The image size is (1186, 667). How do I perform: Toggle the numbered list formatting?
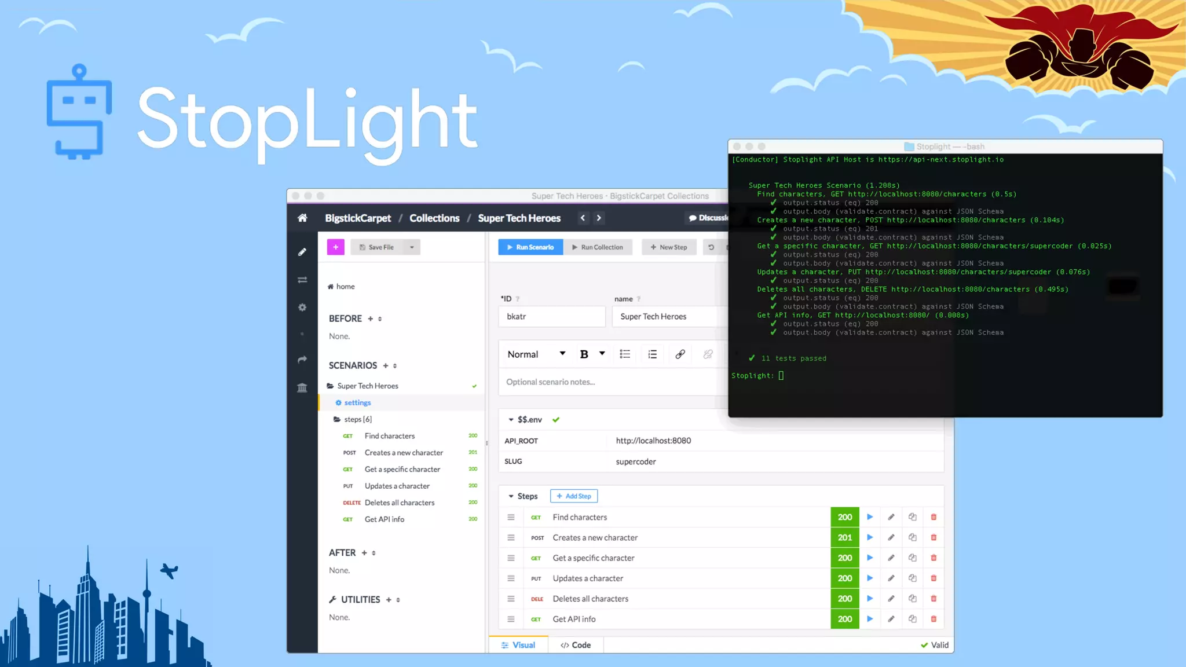[x=653, y=354]
